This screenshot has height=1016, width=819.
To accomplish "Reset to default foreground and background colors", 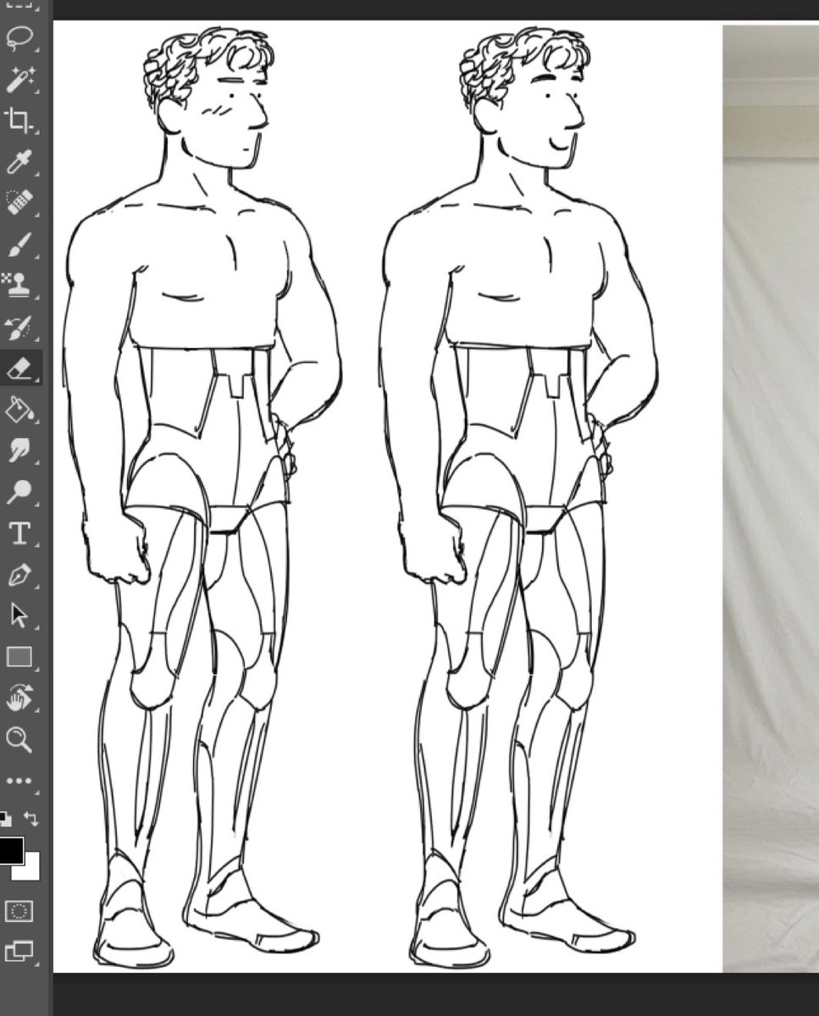I will (5, 818).
